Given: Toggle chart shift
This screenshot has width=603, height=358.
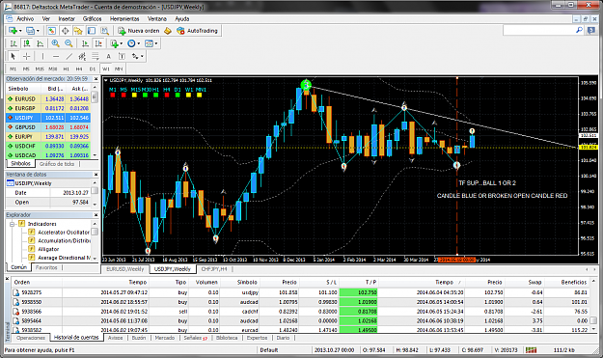Looking at the screenshot, I should coord(98,43).
